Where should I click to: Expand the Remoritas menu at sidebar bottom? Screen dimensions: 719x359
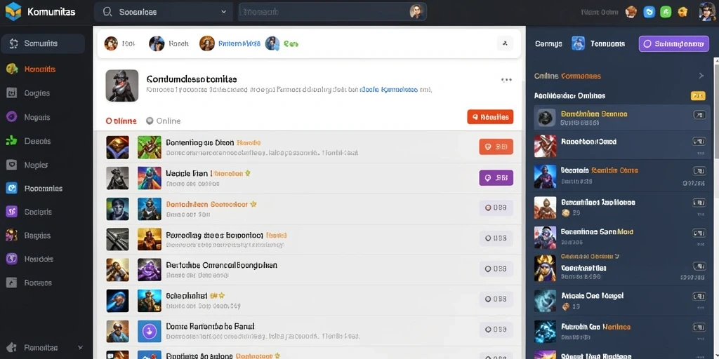(x=81, y=348)
